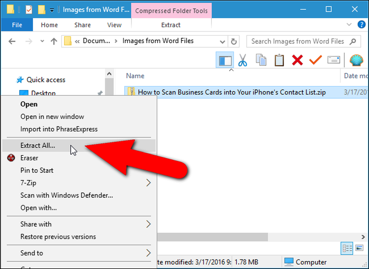The image size is (369, 269).
Task: Switch to Large icons view in status bar
Action: click(359, 248)
